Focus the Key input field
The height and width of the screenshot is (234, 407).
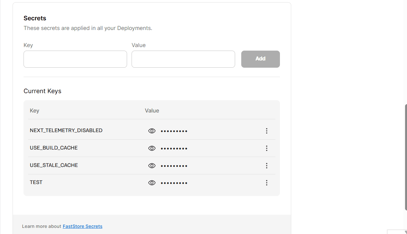tap(75, 59)
